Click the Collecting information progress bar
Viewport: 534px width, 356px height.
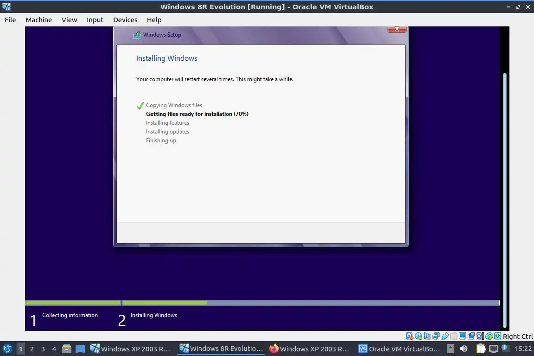point(73,303)
